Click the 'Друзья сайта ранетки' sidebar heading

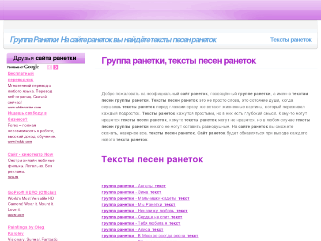45,58
